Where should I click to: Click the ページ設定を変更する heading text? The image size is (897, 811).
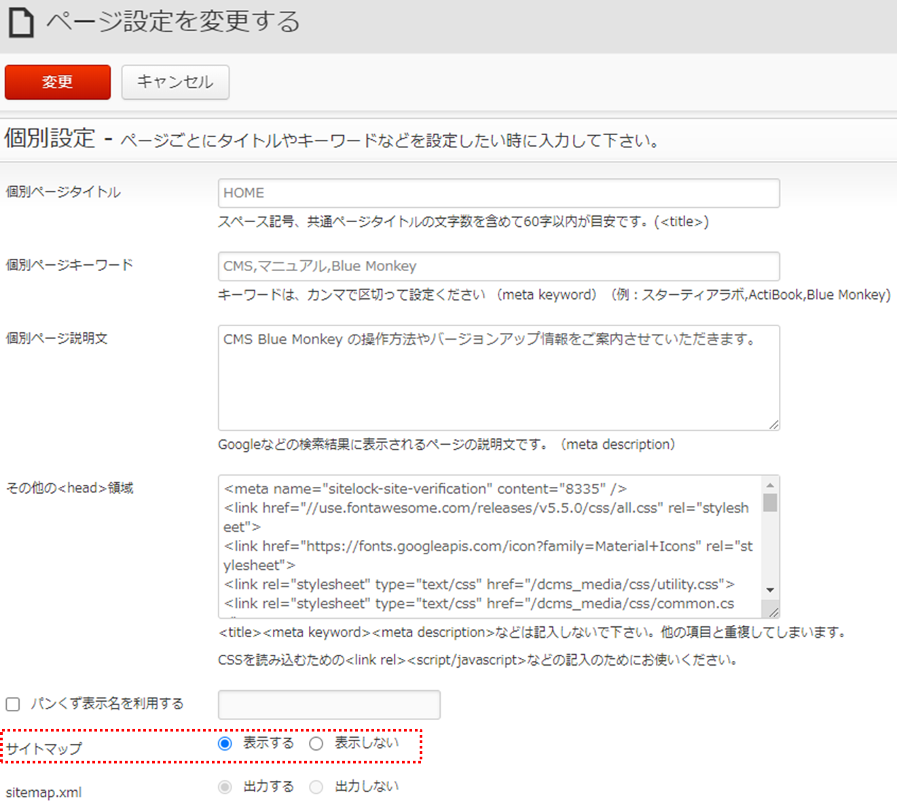pos(173,22)
